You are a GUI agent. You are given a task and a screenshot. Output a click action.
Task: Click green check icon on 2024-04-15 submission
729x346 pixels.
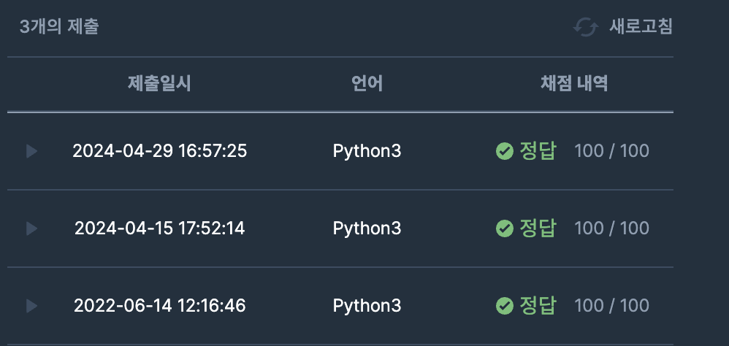click(504, 228)
